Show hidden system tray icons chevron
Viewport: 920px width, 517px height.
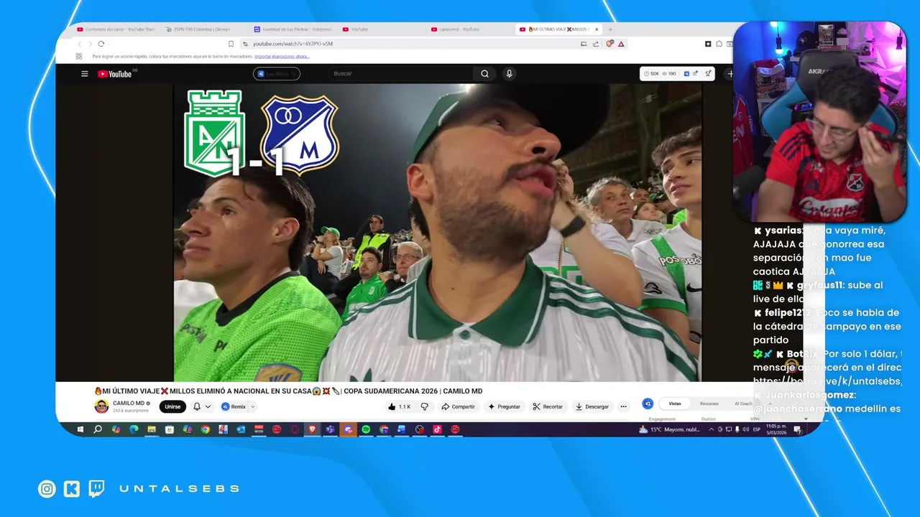point(712,429)
